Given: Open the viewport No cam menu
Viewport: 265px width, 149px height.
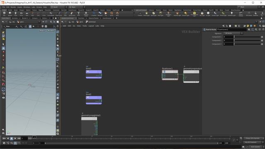Looking at the screenshot, I should click(x=51, y=31).
